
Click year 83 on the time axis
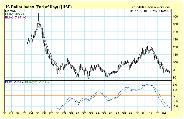click(x=24, y=113)
